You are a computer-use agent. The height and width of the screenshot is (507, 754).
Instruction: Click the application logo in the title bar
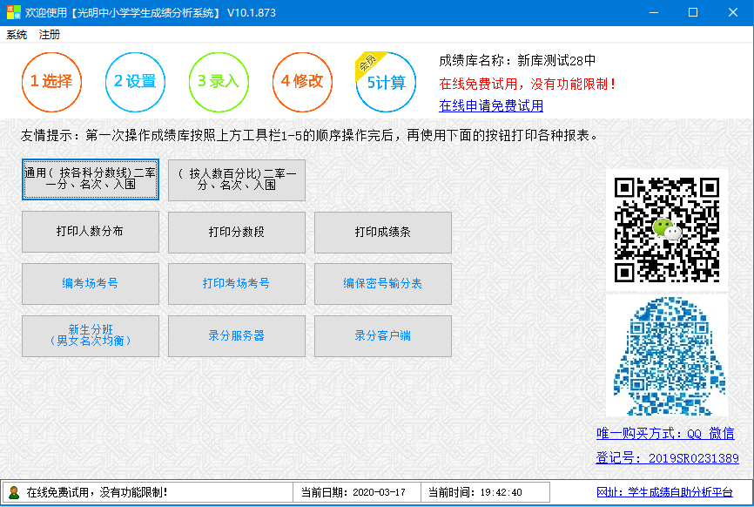pos(13,12)
